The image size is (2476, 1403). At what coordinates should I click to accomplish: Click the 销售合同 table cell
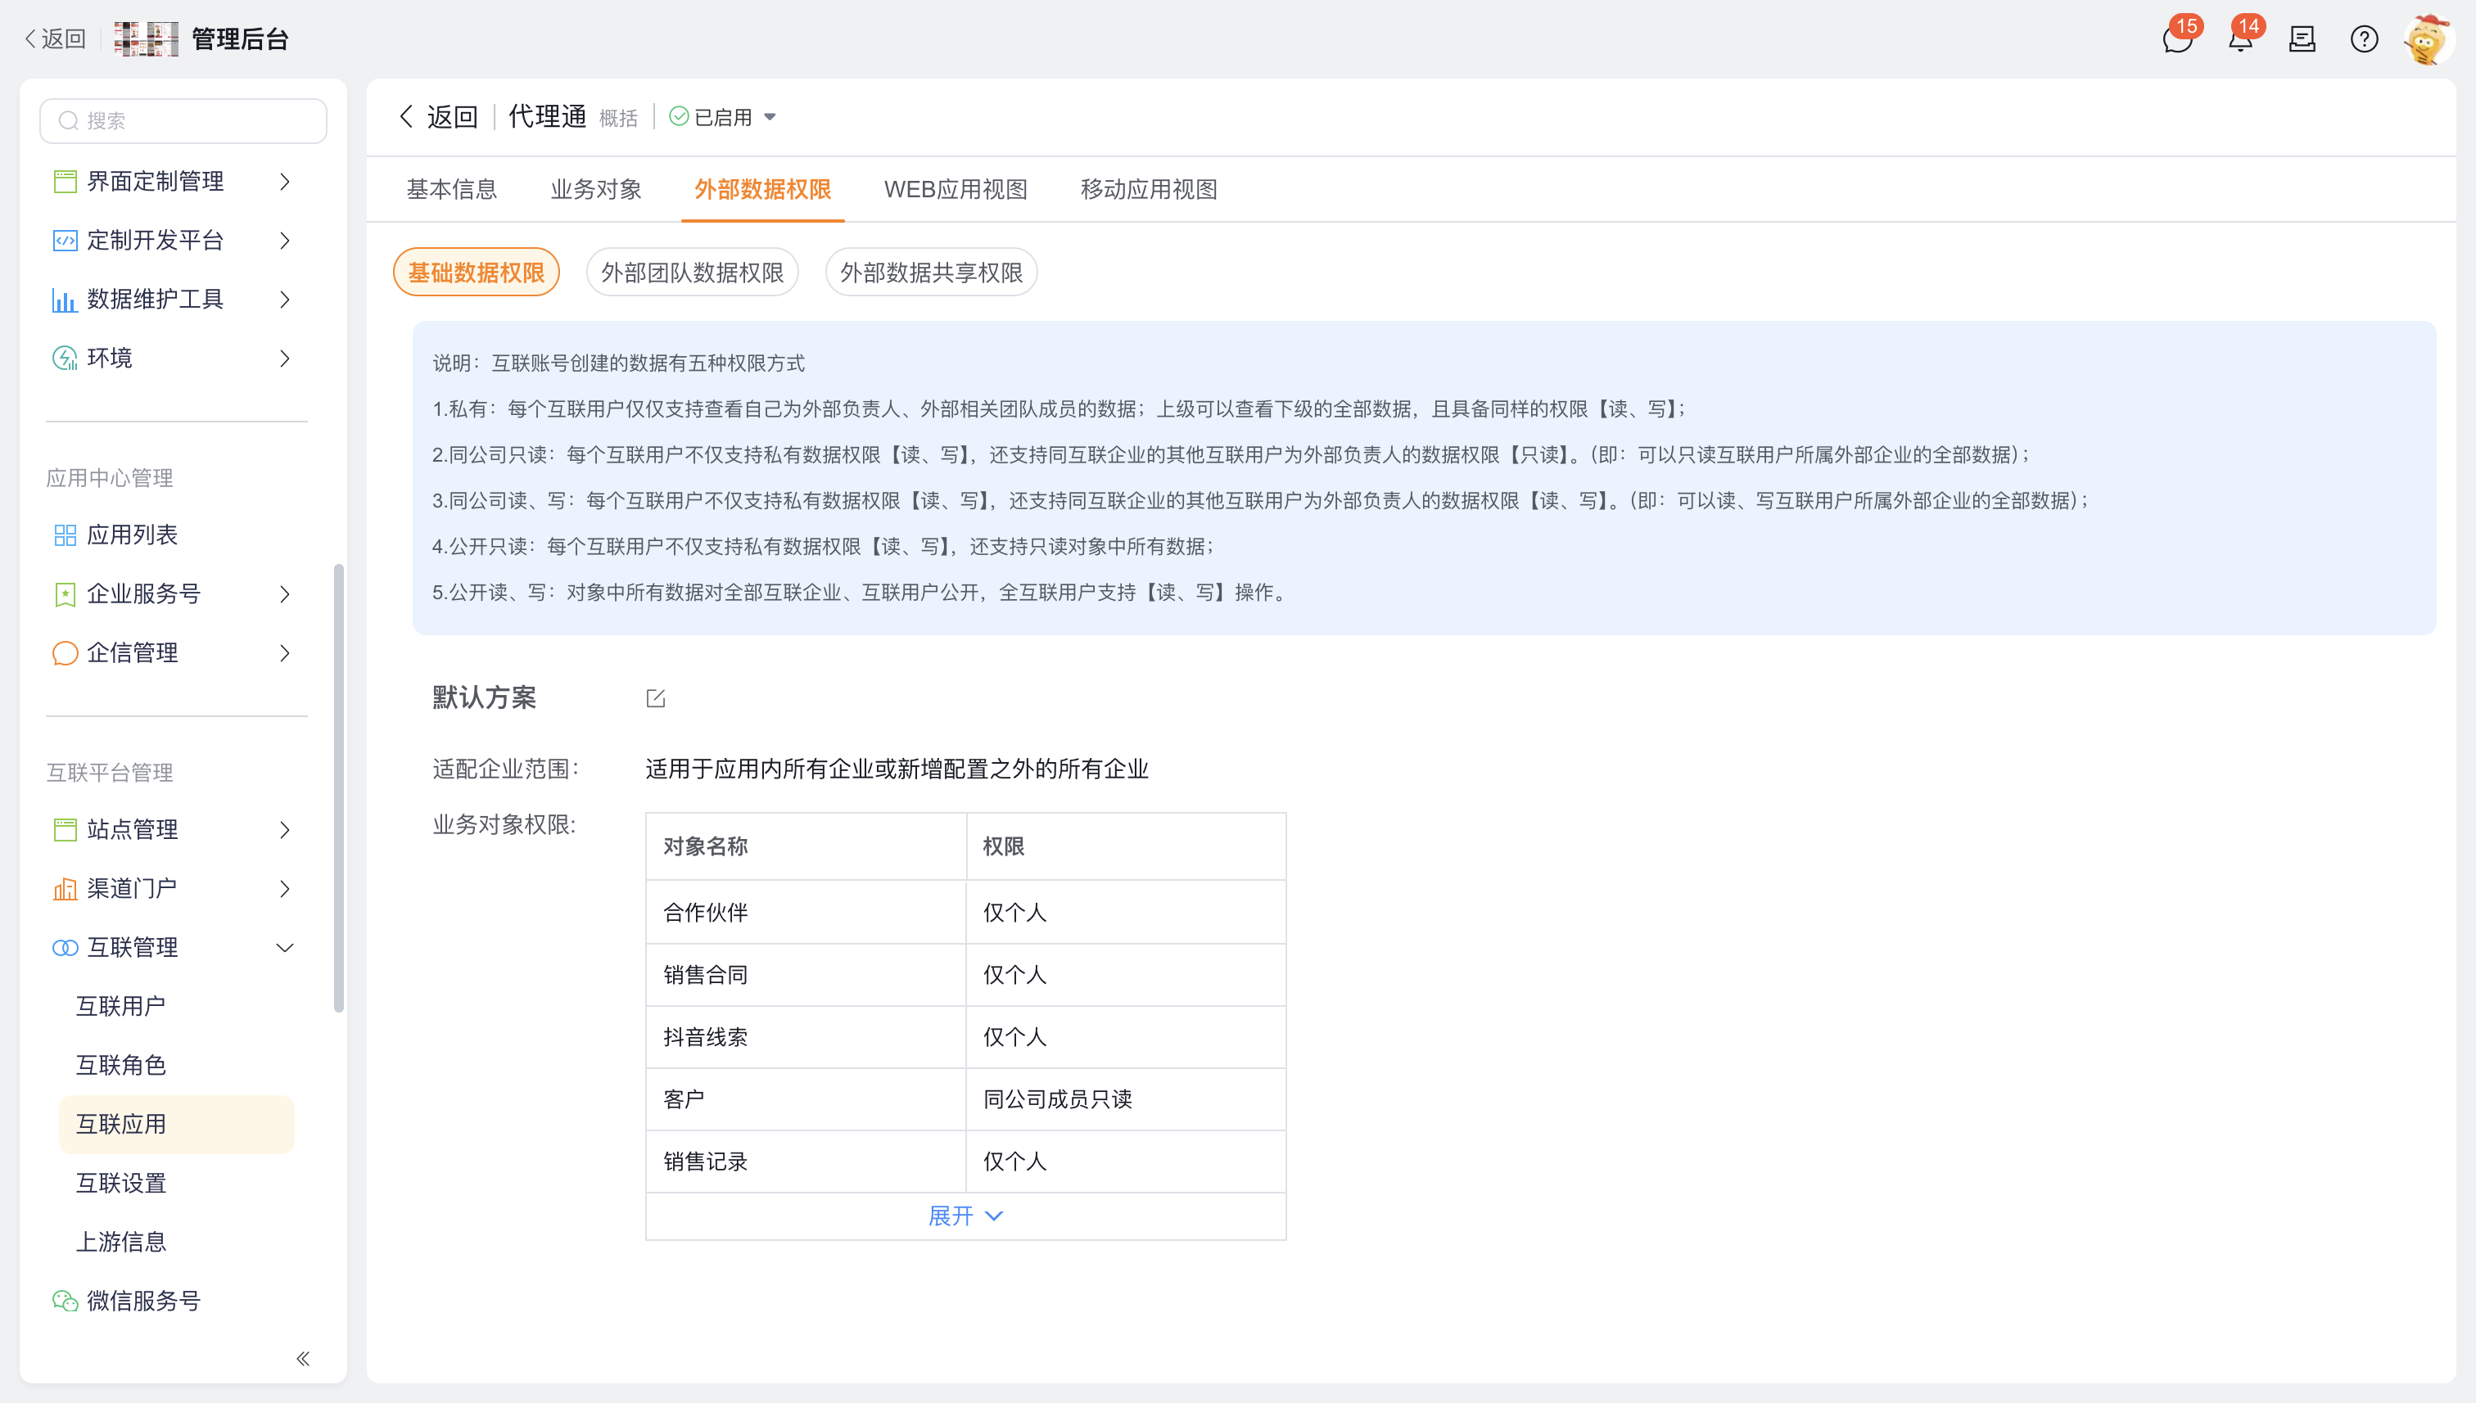point(806,975)
